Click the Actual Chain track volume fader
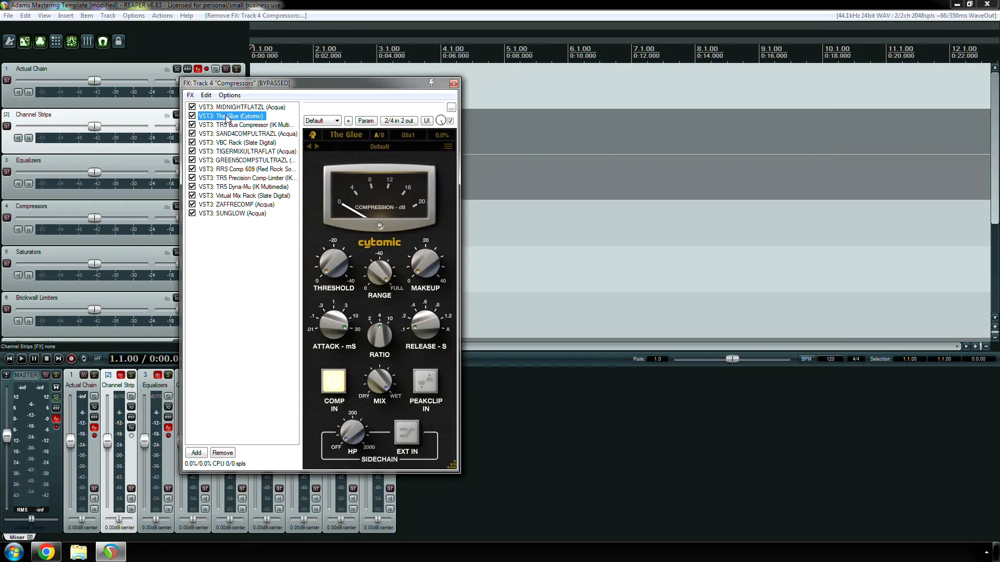This screenshot has height=562, width=1000. 94,81
